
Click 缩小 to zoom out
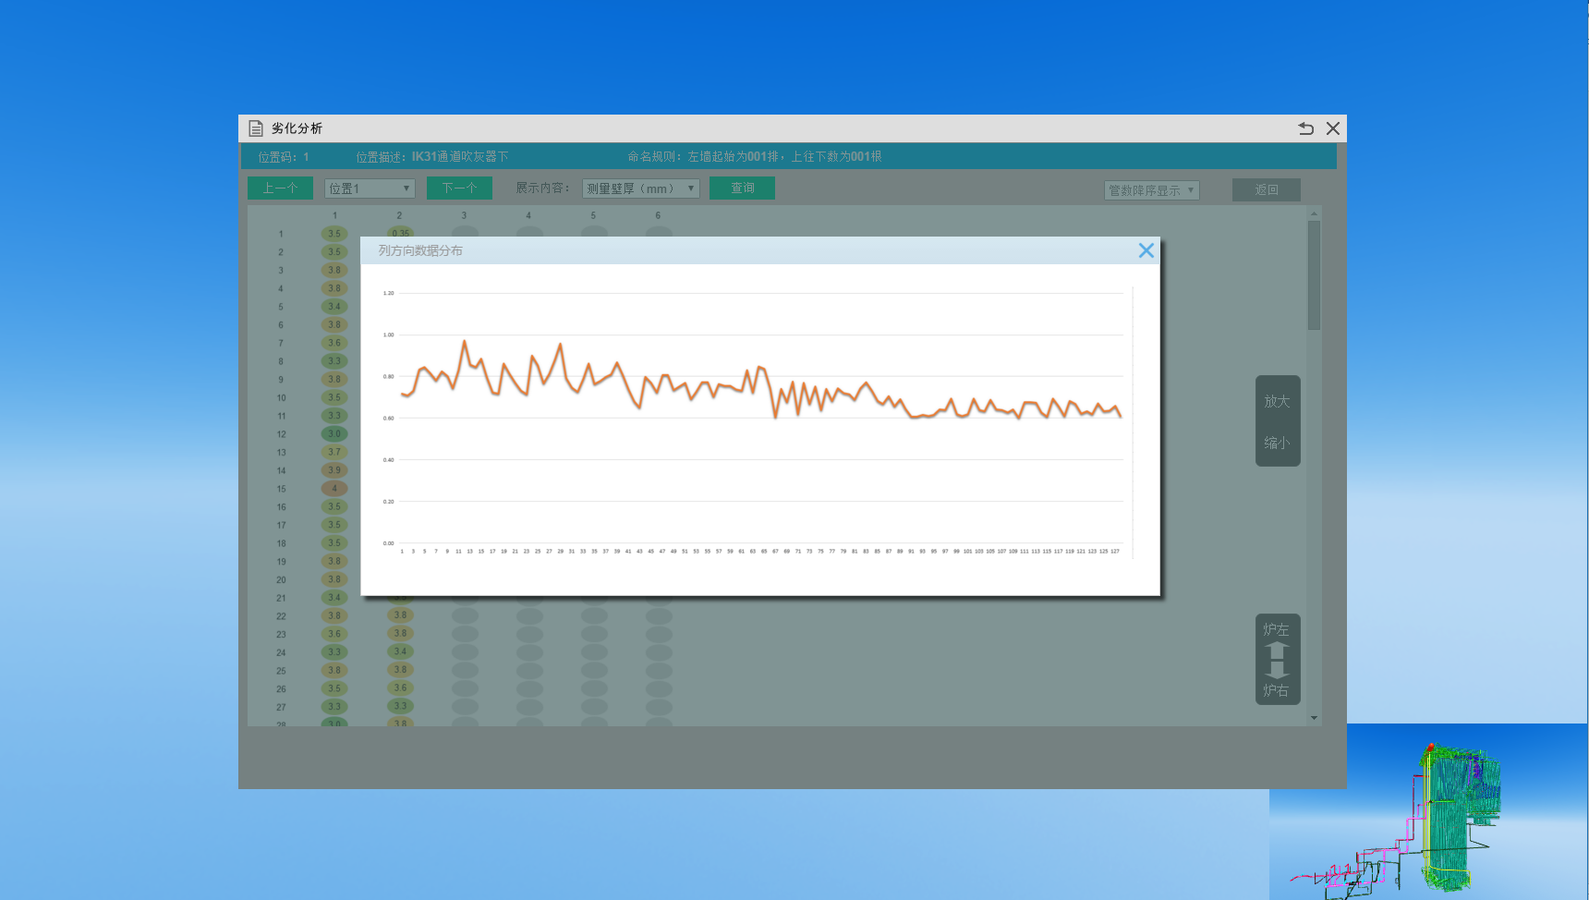pyautogui.click(x=1277, y=443)
